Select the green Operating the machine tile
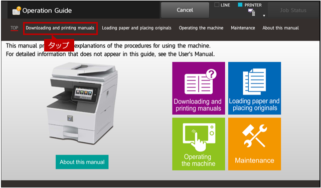321x188 pixels. click(199, 144)
